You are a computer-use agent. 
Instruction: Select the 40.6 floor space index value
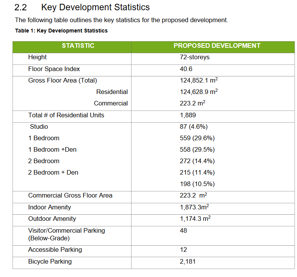[x=186, y=69]
